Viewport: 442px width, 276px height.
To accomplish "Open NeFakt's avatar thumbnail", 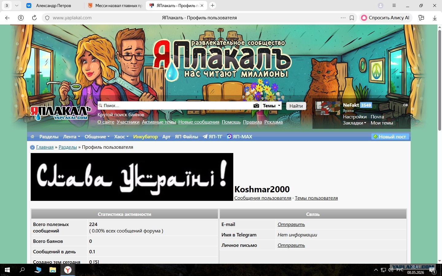I will pos(328,108).
